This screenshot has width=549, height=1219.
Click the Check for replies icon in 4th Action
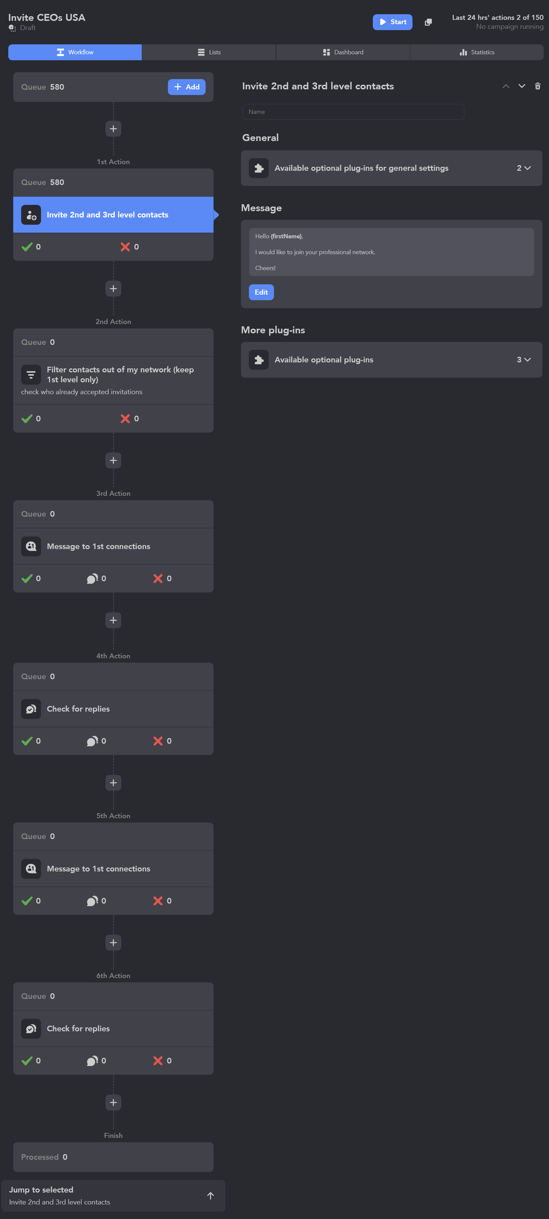tap(31, 708)
